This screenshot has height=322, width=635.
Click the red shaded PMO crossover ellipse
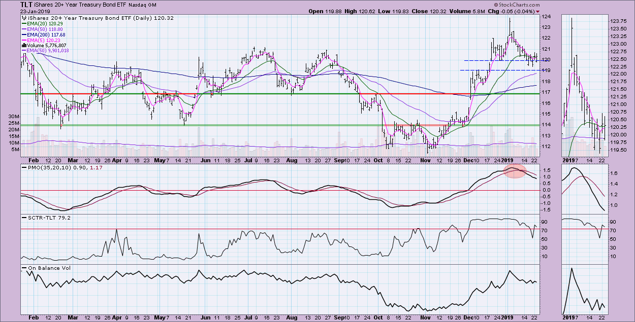514,171
